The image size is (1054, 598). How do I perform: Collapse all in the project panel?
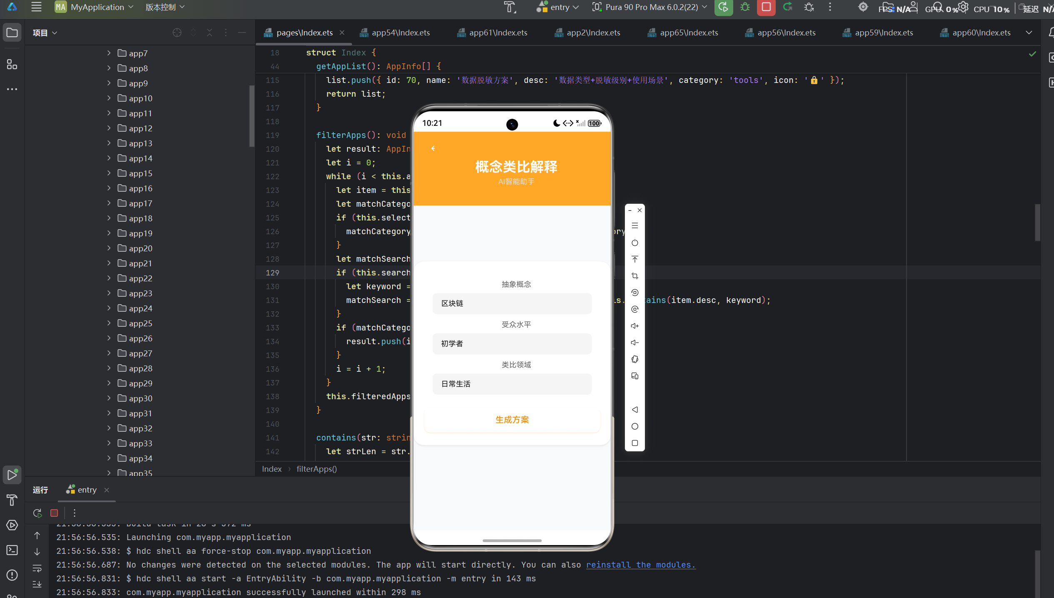210,33
